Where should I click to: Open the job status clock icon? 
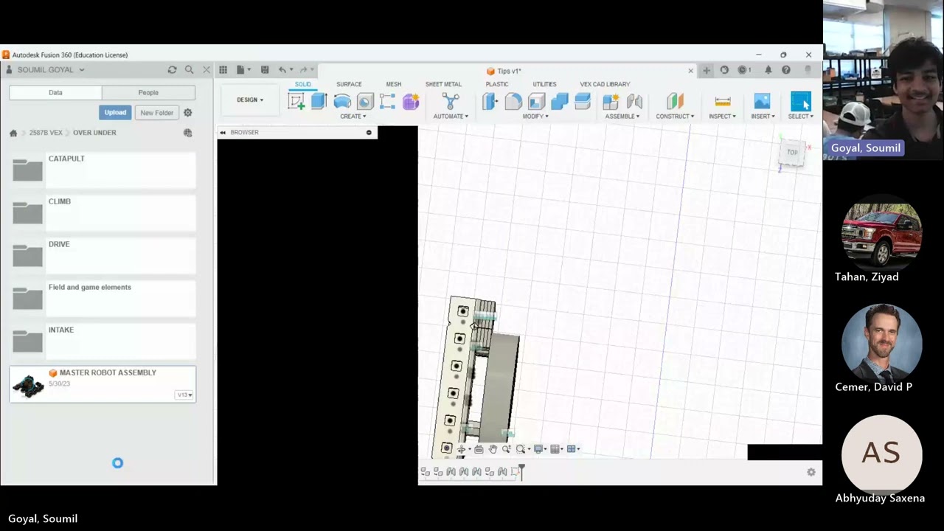click(743, 70)
